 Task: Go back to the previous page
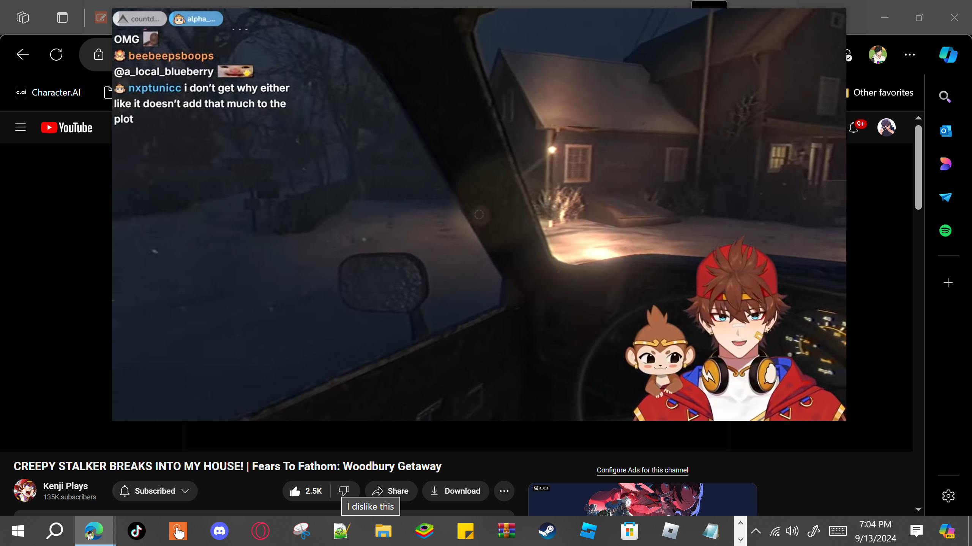coord(23,55)
